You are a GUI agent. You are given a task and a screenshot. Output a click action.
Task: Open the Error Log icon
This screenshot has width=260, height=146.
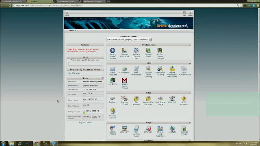pyautogui.click(x=148, y=128)
